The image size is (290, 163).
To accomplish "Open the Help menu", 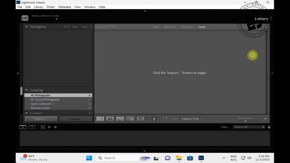I will coord(102,7).
